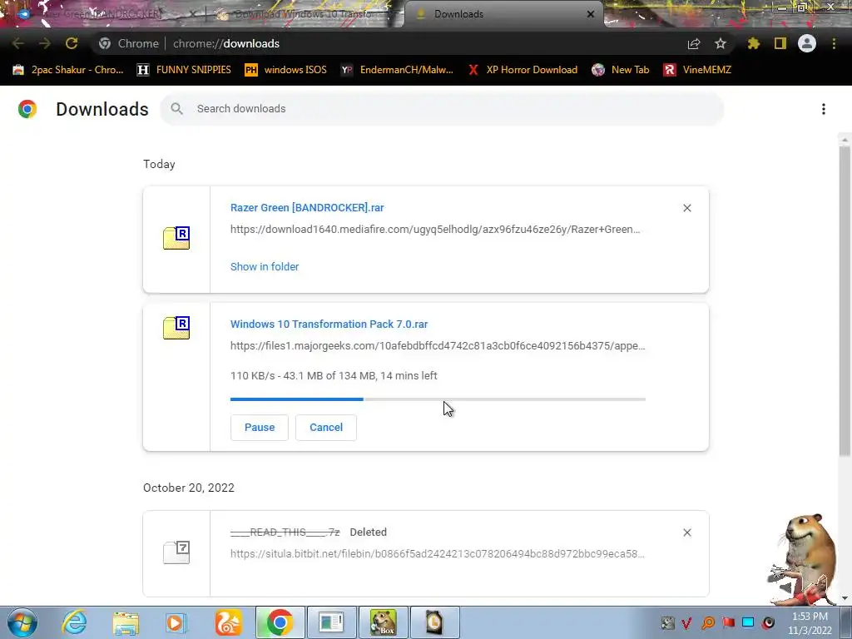Share this page from the address bar
This screenshot has width=852, height=639.
click(x=694, y=43)
